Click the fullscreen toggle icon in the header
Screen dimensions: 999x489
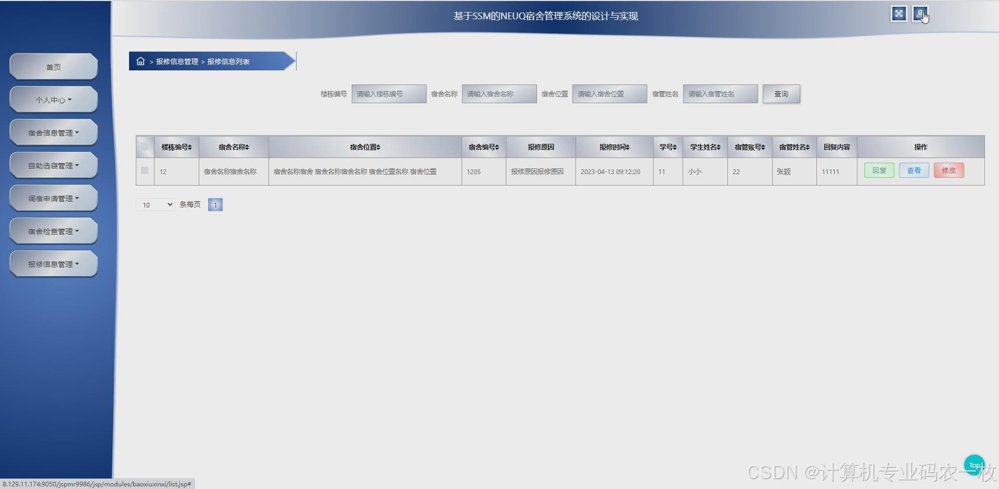pos(899,14)
